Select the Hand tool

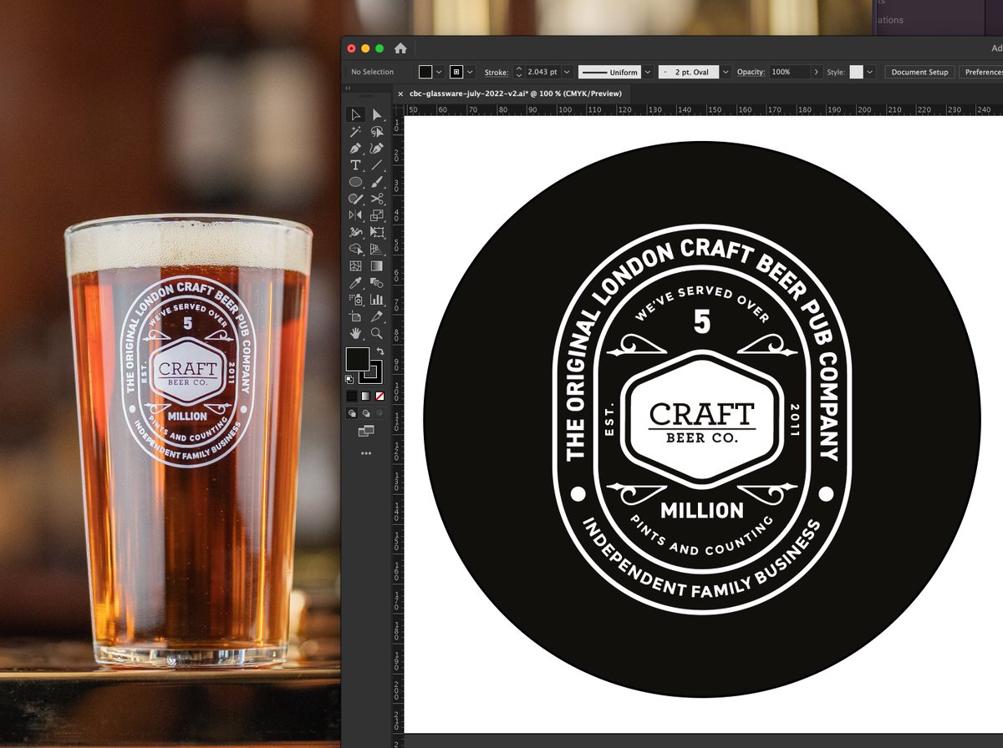pyautogui.click(x=355, y=332)
